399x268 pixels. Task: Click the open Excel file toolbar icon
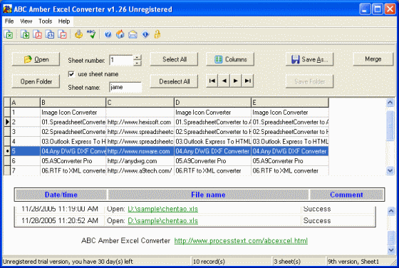(9, 34)
